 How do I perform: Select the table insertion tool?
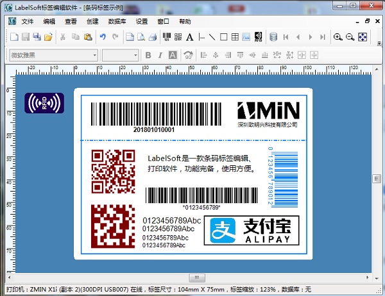235,37
